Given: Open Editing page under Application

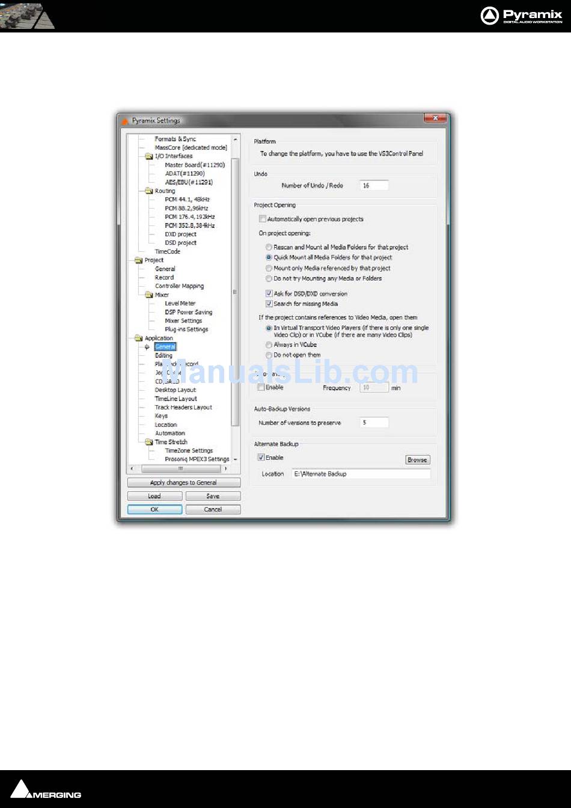Looking at the screenshot, I should [163, 355].
